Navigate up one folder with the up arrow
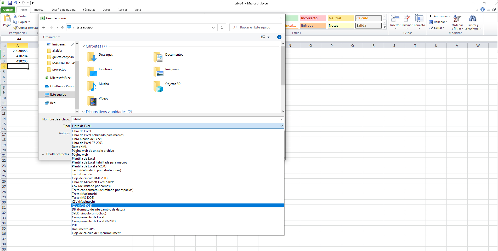Image resolution: width=498 pixels, height=251 pixels. (63, 27)
